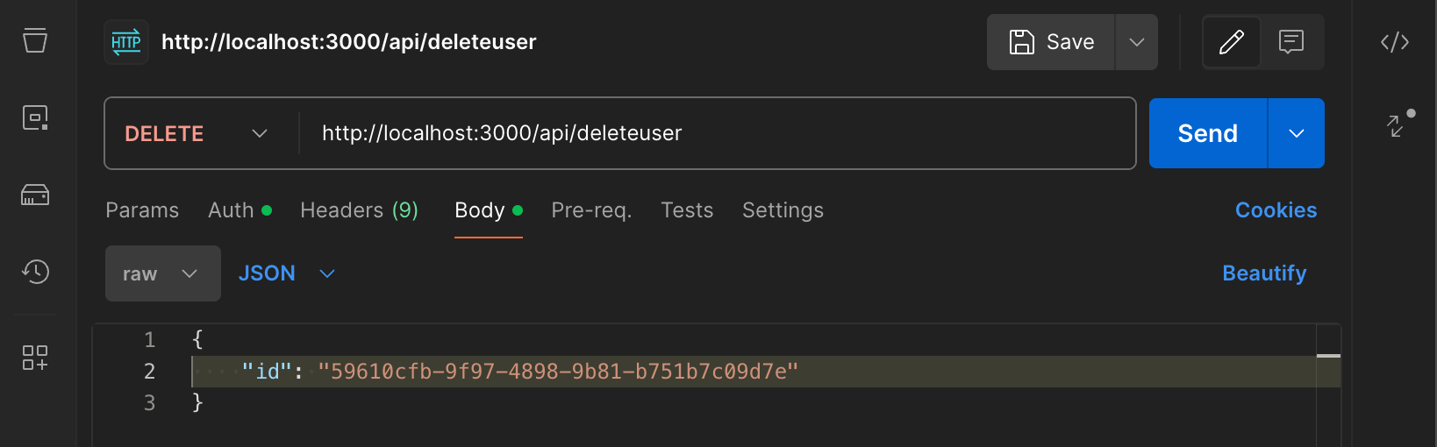
Task: Click the Beautify link
Action: 1264,273
